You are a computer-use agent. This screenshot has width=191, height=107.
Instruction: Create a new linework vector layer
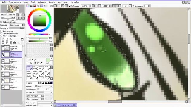point(7,39)
